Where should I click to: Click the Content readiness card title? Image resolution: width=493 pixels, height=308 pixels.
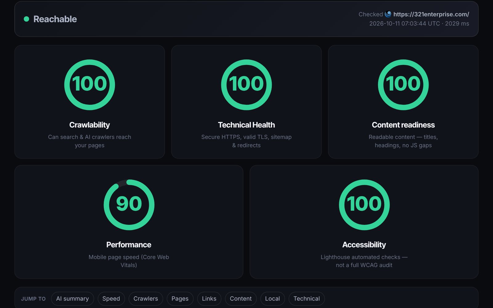(403, 125)
